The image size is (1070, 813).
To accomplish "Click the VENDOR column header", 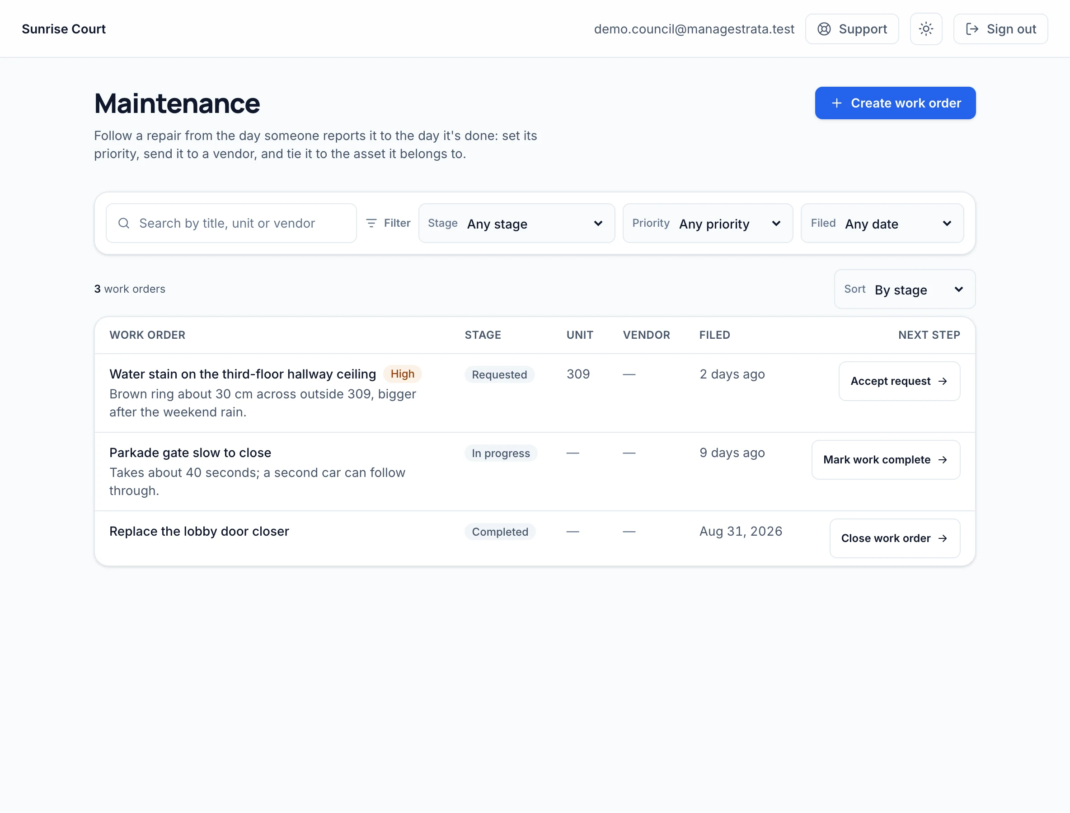I will point(646,335).
